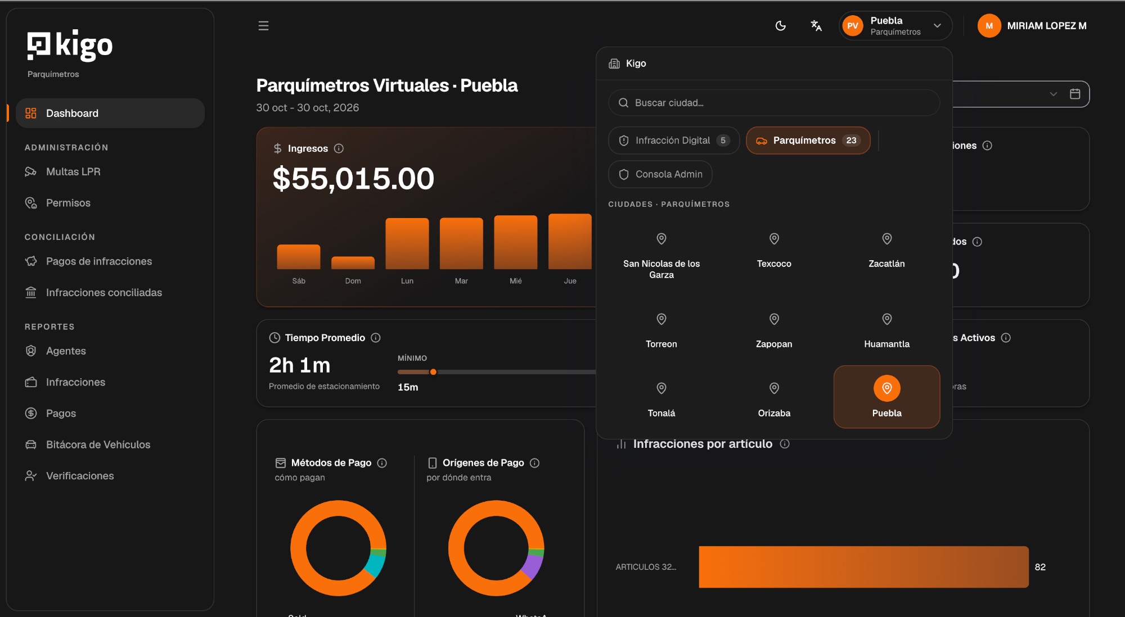1125x617 pixels.
Task: Show Tiempo Promedio info icon
Action: coord(376,338)
